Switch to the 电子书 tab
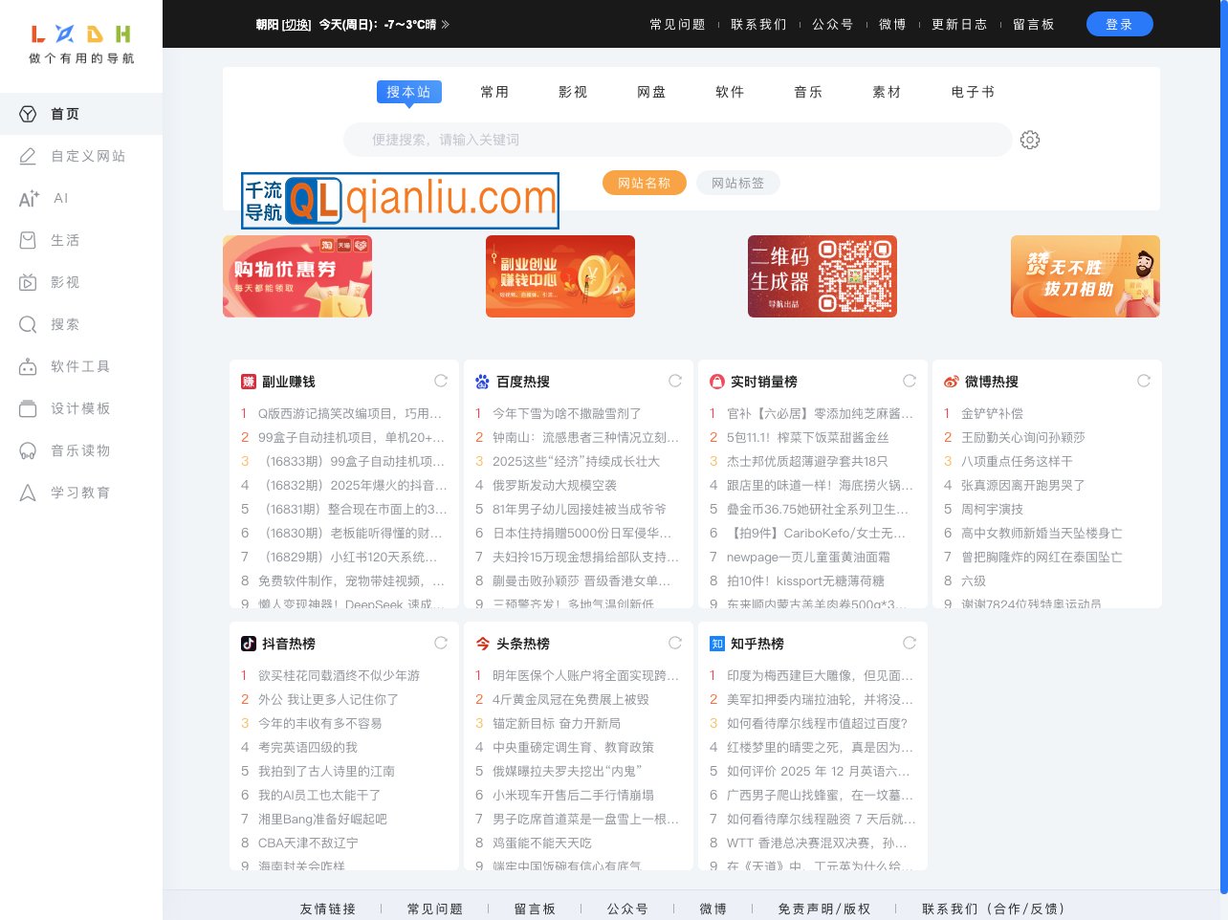Screen dimensions: 1228x920 tap(973, 92)
